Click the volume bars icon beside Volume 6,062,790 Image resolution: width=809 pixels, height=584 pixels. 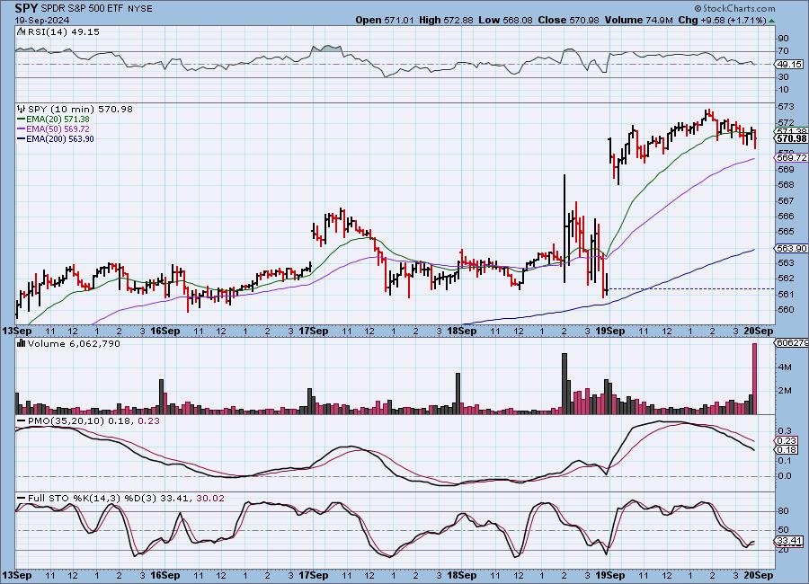pos(22,343)
